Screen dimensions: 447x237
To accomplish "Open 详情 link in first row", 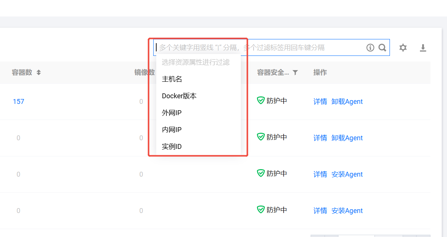I will coord(320,102).
